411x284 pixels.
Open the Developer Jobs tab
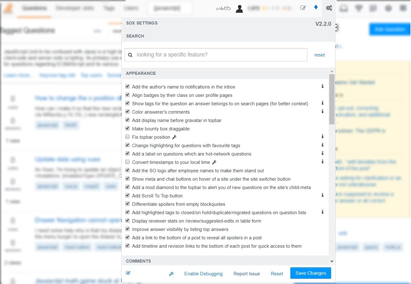coord(75,8)
